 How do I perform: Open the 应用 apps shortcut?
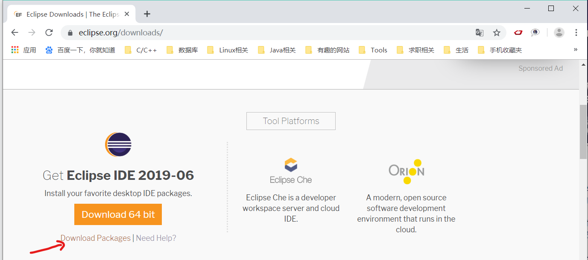[23, 50]
